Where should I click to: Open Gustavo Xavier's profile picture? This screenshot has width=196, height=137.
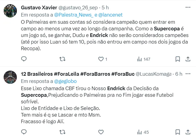pyautogui.click(x=11, y=11)
